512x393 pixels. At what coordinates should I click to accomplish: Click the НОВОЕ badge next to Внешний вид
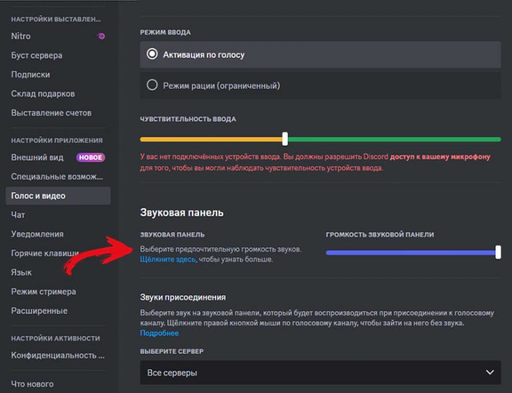click(x=90, y=158)
